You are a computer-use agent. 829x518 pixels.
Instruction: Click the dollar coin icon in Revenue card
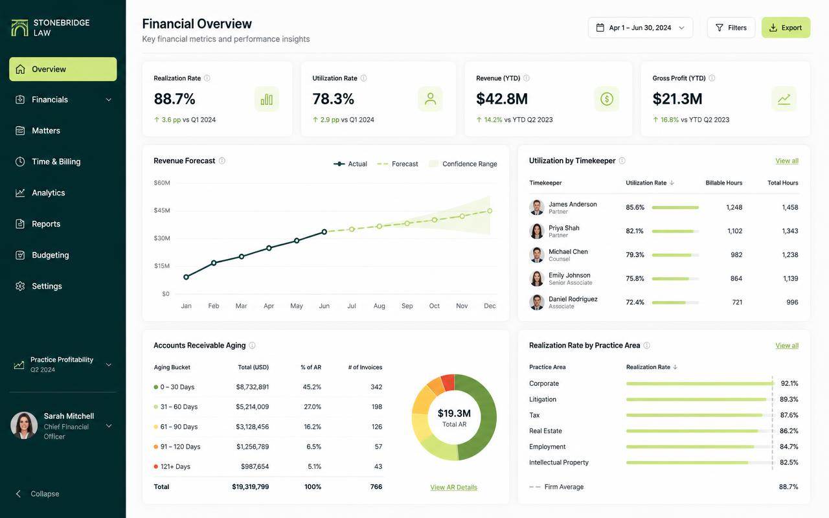[x=607, y=99]
